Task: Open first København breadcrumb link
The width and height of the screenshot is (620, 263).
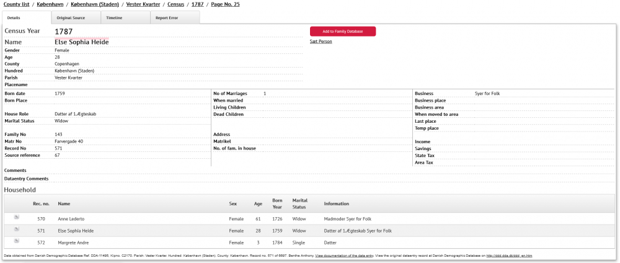Action: click(x=50, y=4)
